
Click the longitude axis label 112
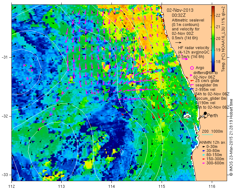[11, 187]
